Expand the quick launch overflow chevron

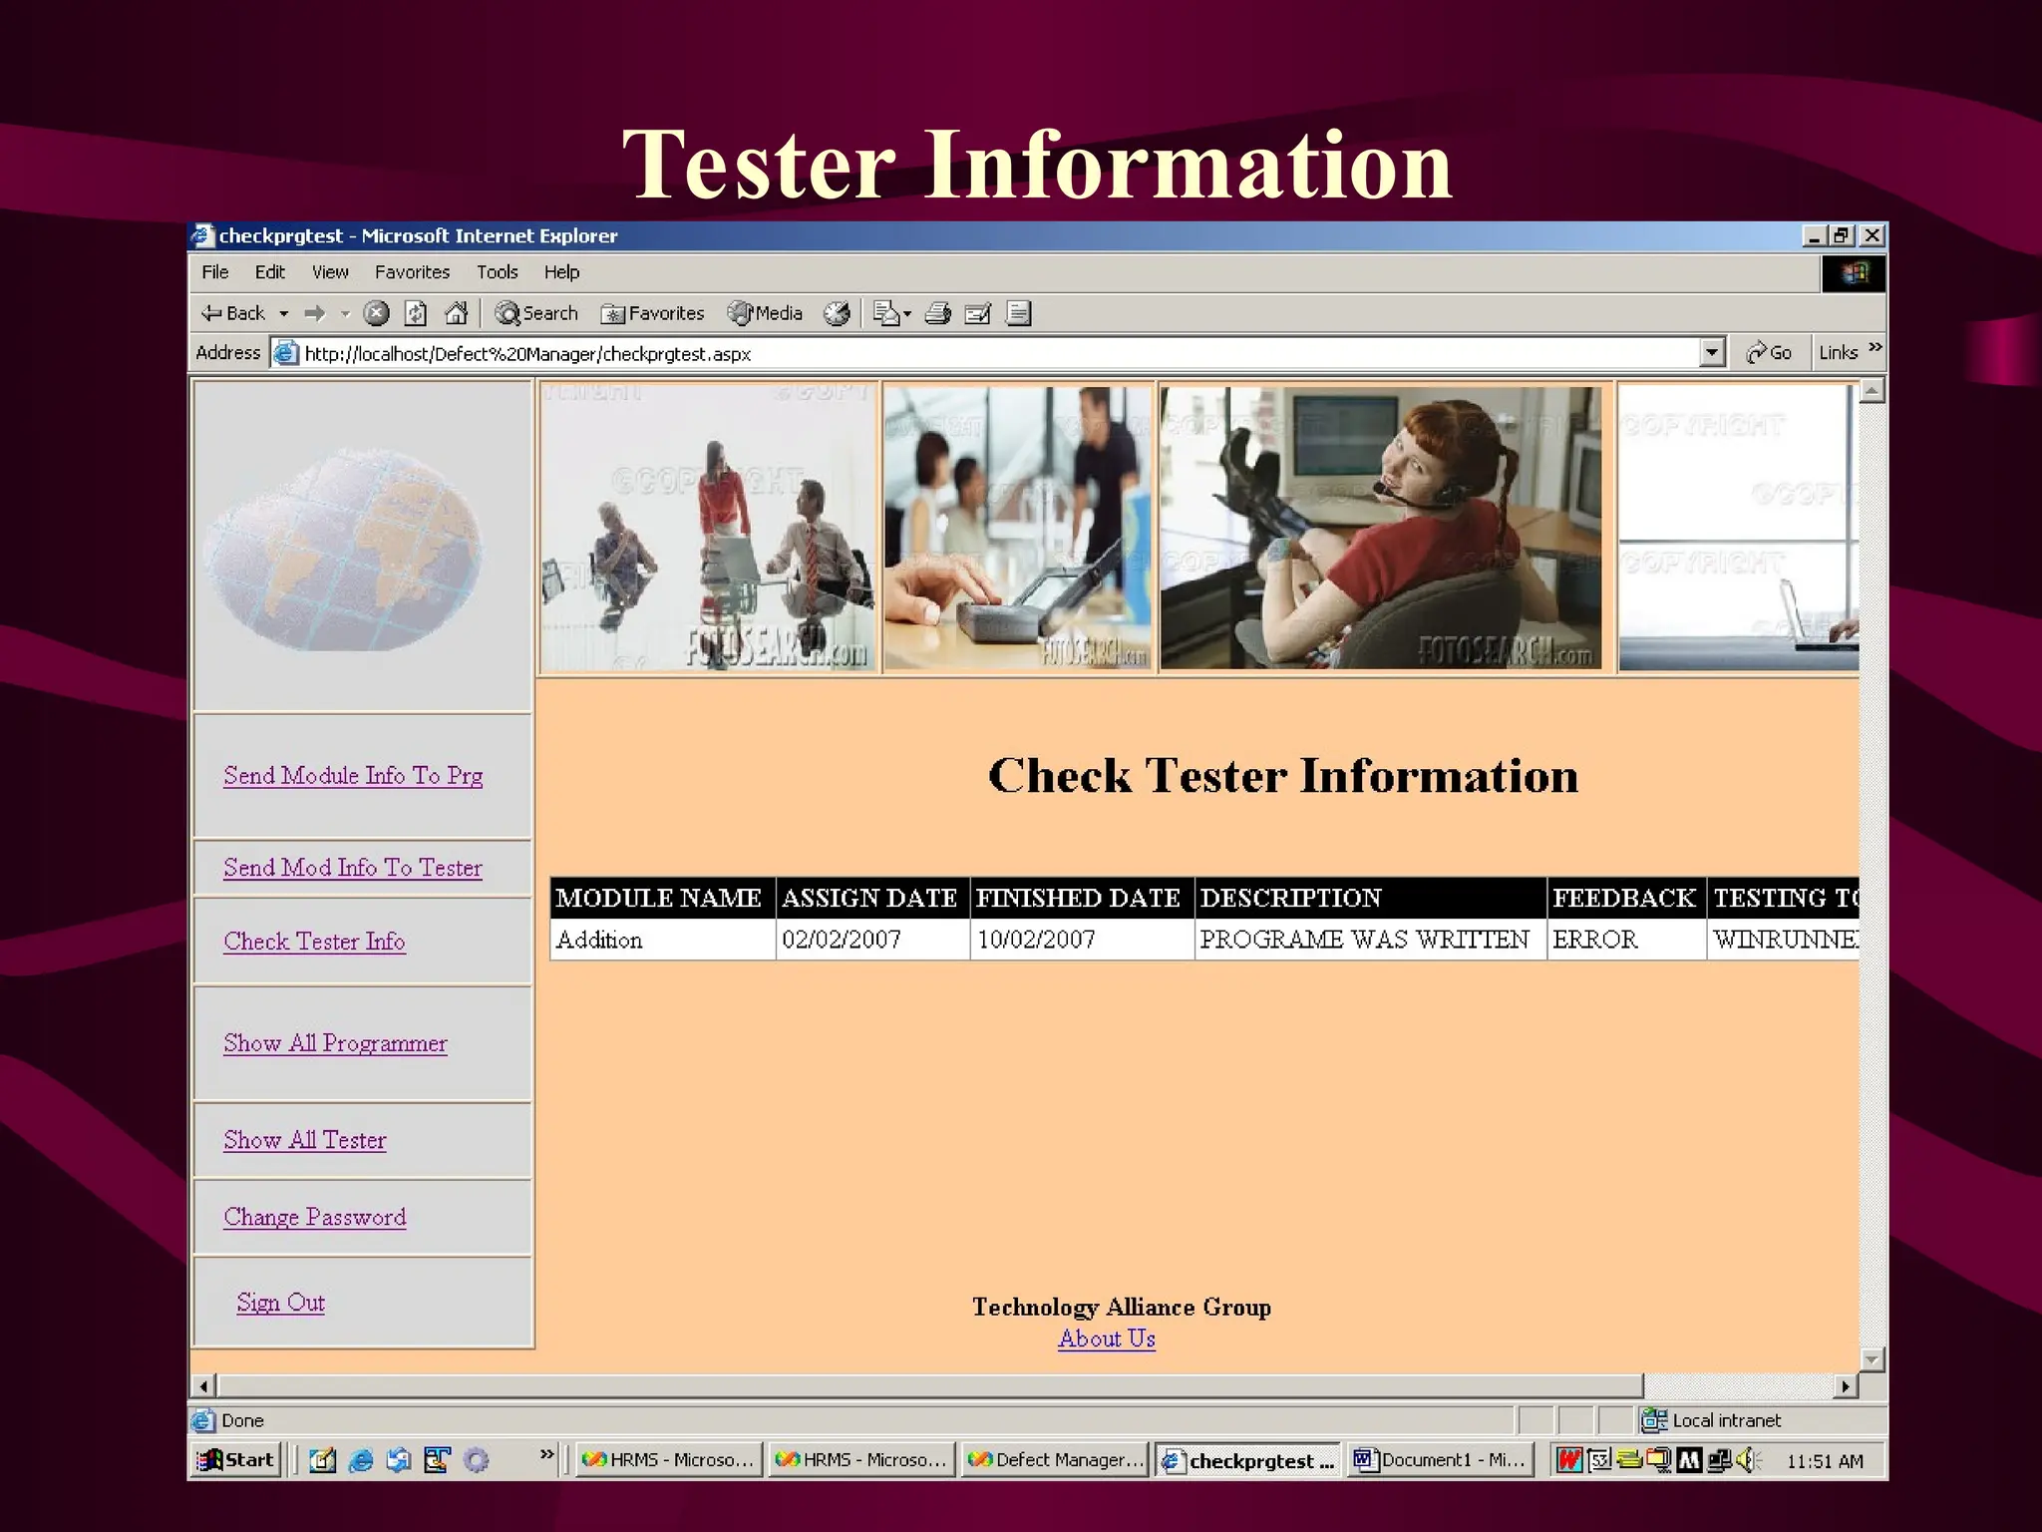pyautogui.click(x=546, y=1454)
